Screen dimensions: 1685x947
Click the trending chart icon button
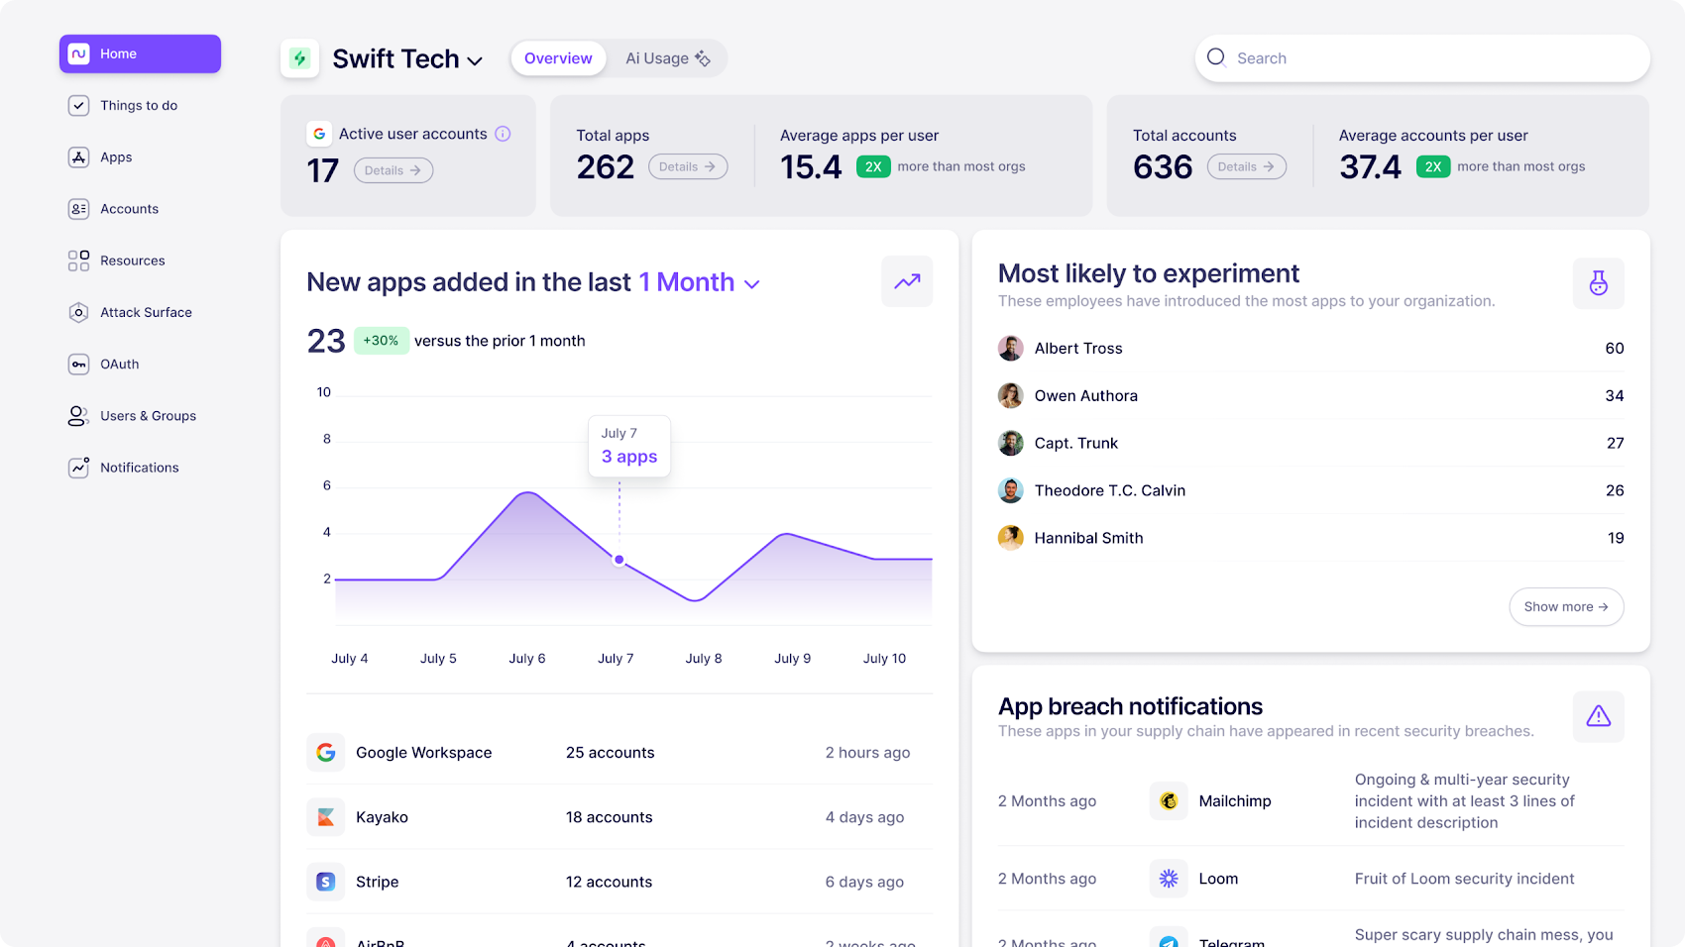[x=907, y=282]
